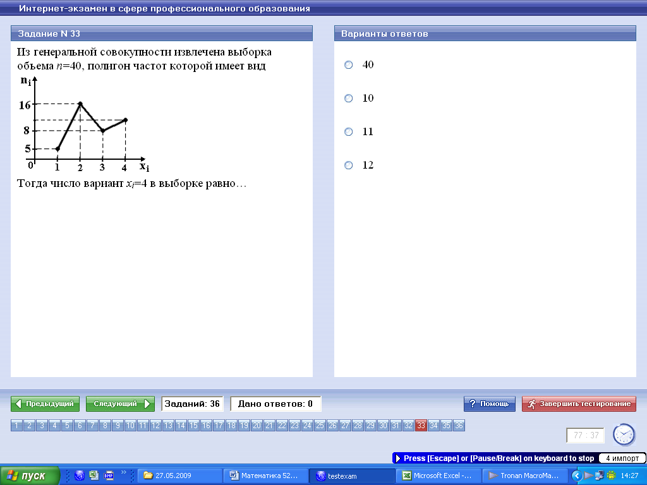This screenshot has width=647, height=485.
Task: Select answer option 40
Action: pyautogui.click(x=348, y=65)
